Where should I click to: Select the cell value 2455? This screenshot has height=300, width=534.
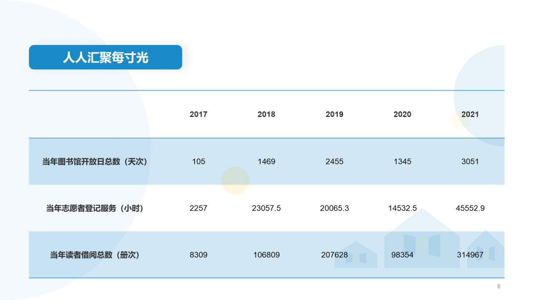tap(335, 162)
